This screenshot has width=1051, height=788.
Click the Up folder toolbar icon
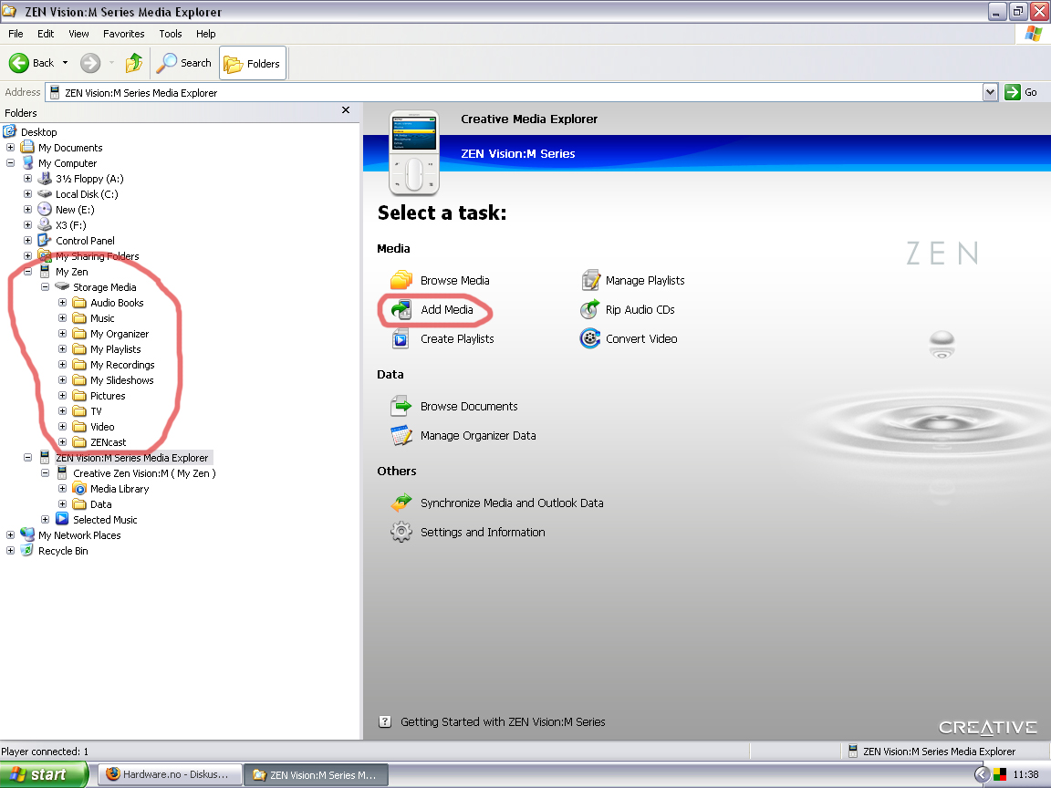pos(134,63)
